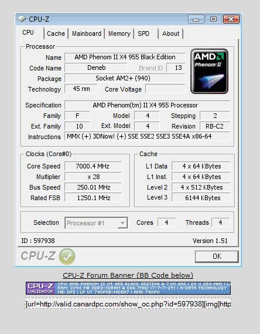Screen dimensions: 260x334
Task: Switch to the Memory tab
Action: tap(119, 33)
